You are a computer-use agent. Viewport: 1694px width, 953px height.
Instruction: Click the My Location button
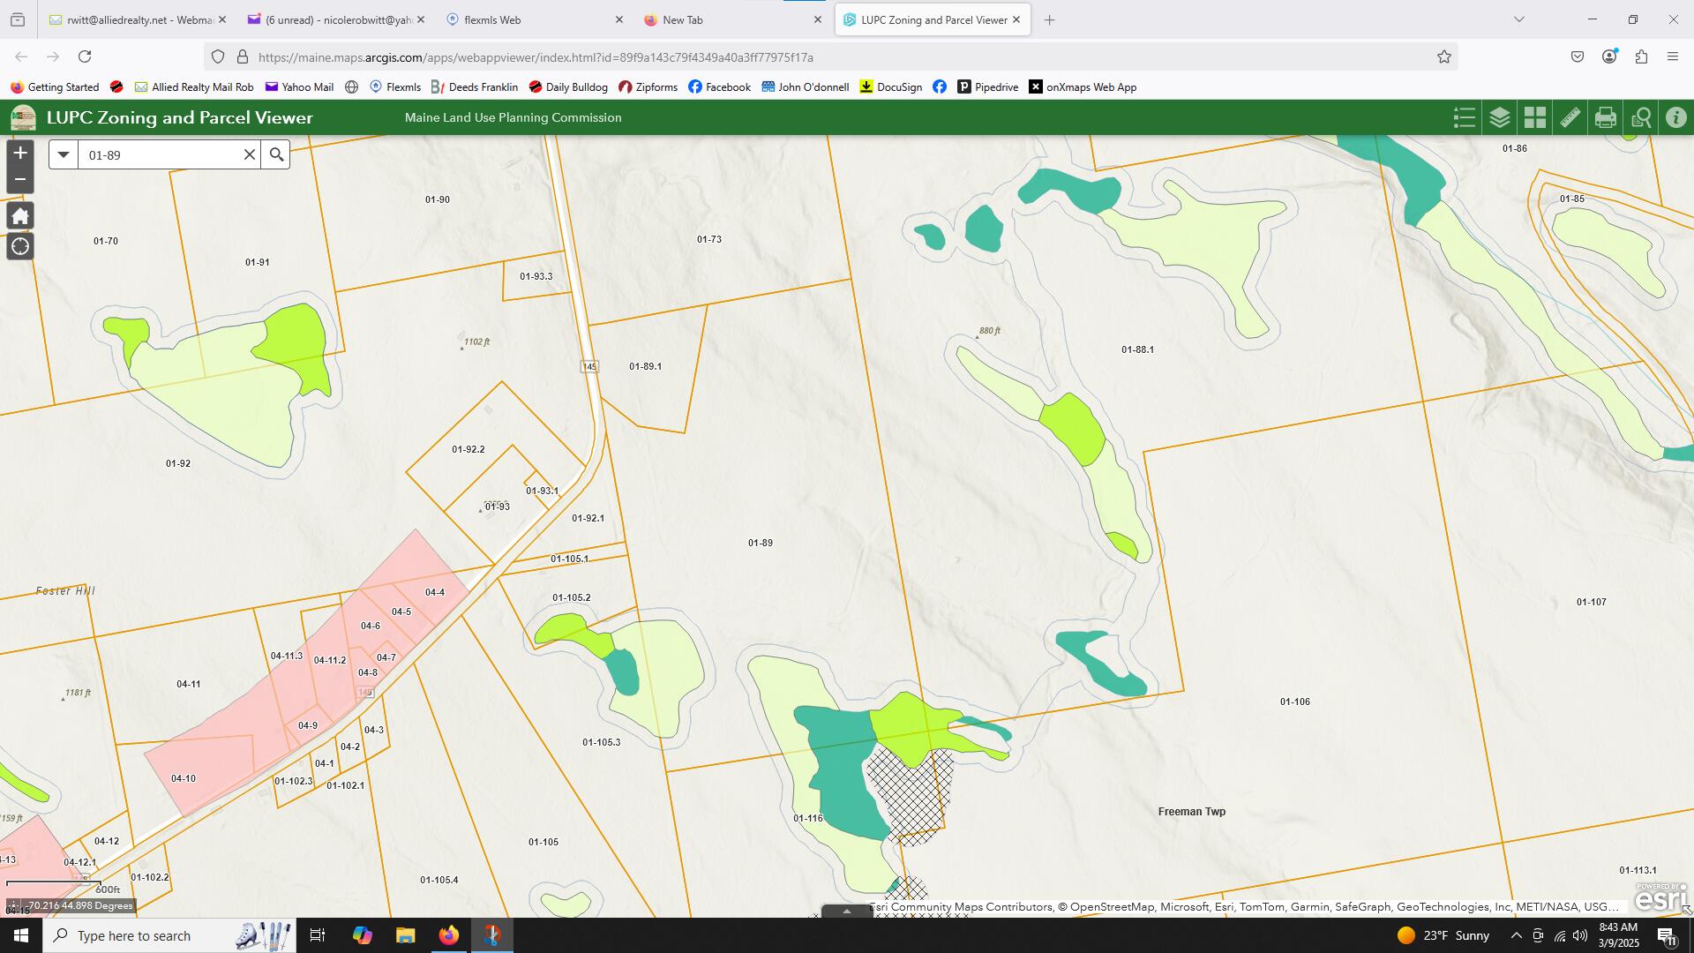19,246
